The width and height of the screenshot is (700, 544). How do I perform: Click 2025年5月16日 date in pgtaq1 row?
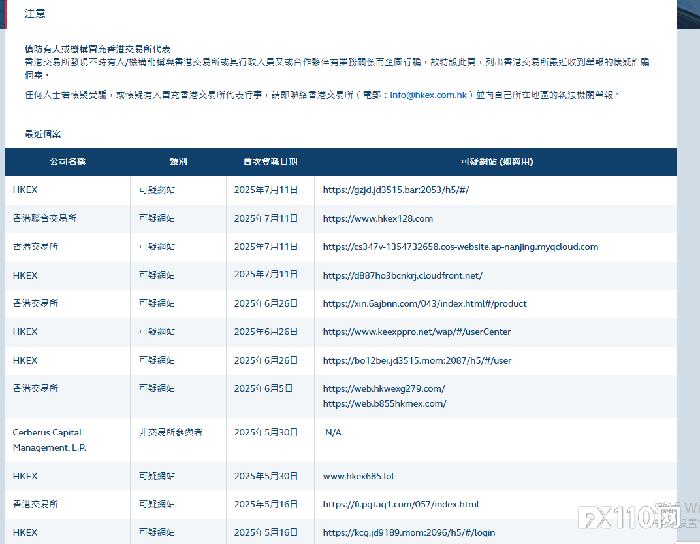[266, 504]
